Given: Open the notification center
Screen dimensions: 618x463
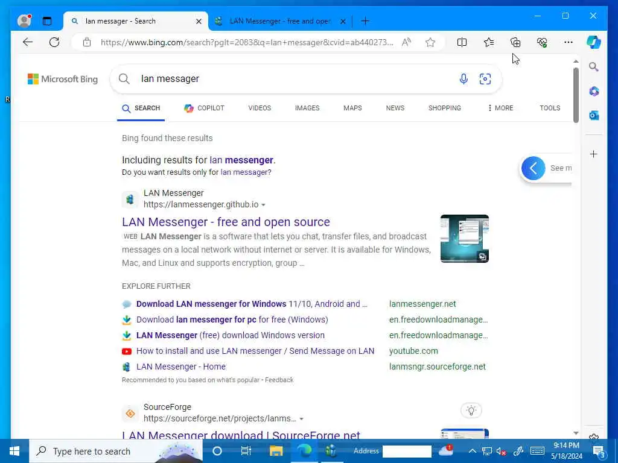Looking at the screenshot, I should 599,451.
